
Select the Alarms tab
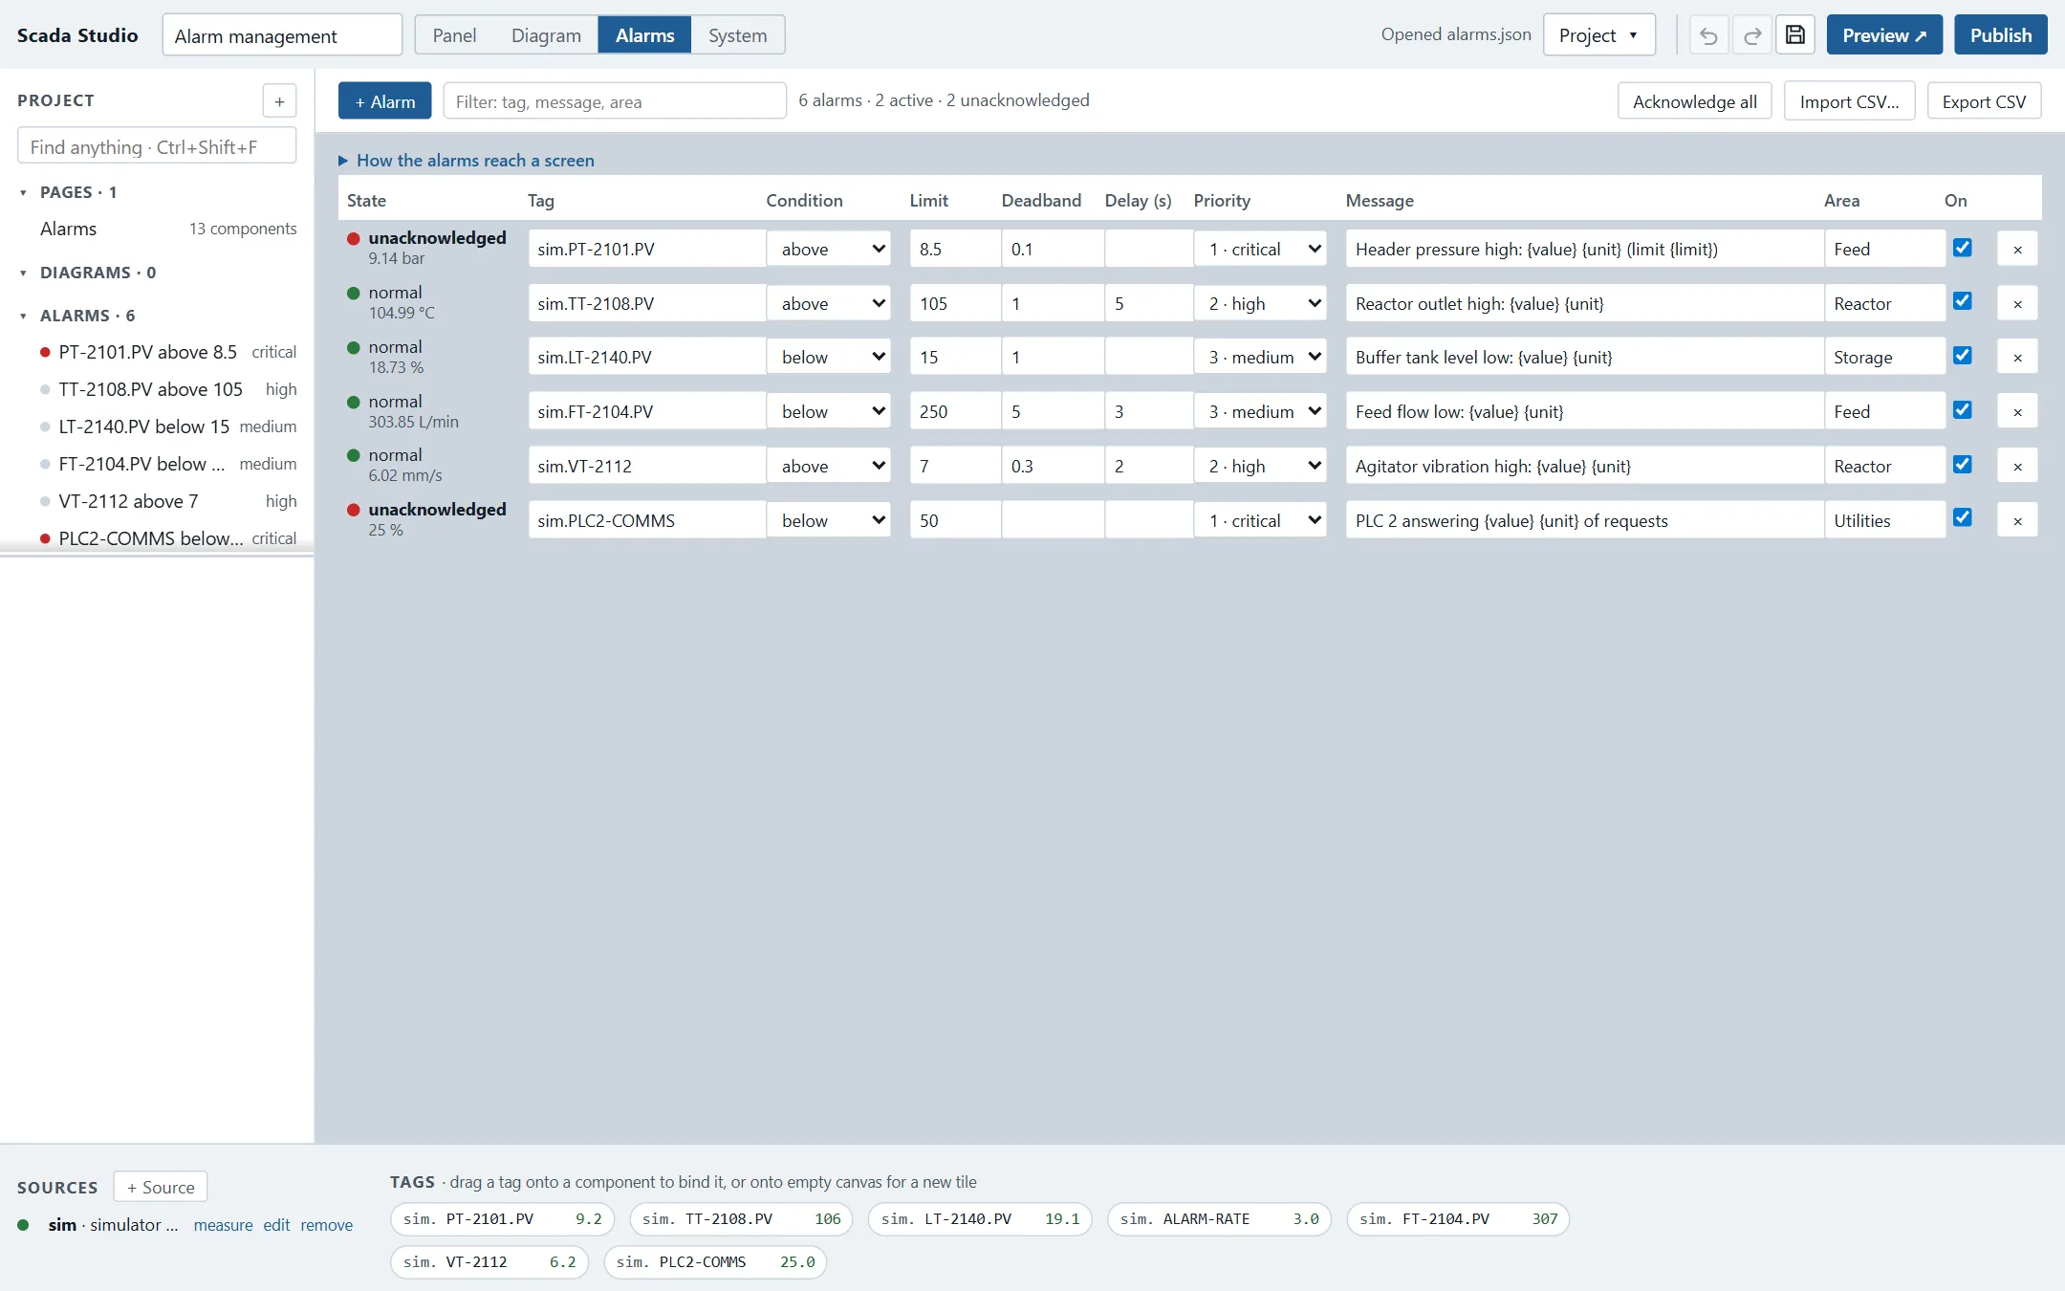[644, 35]
